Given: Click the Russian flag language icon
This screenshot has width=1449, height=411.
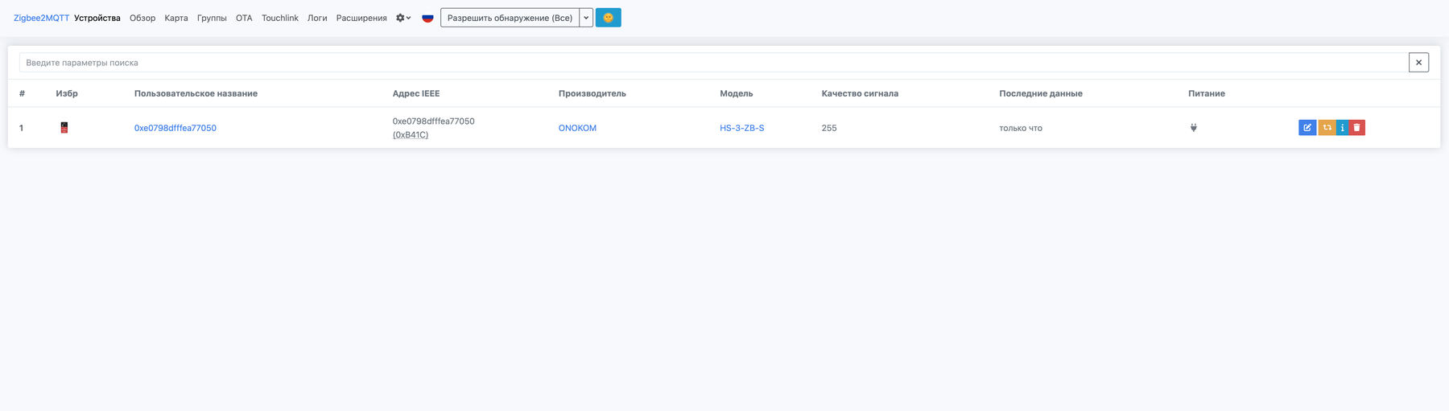Looking at the screenshot, I should click(427, 18).
